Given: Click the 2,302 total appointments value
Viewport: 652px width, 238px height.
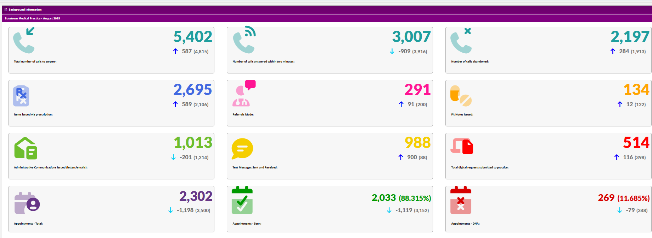Looking at the screenshot, I should coord(196,196).
